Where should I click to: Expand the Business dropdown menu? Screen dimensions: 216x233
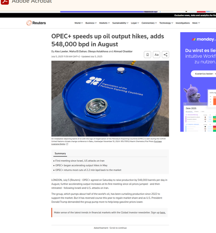coord(91,23)
